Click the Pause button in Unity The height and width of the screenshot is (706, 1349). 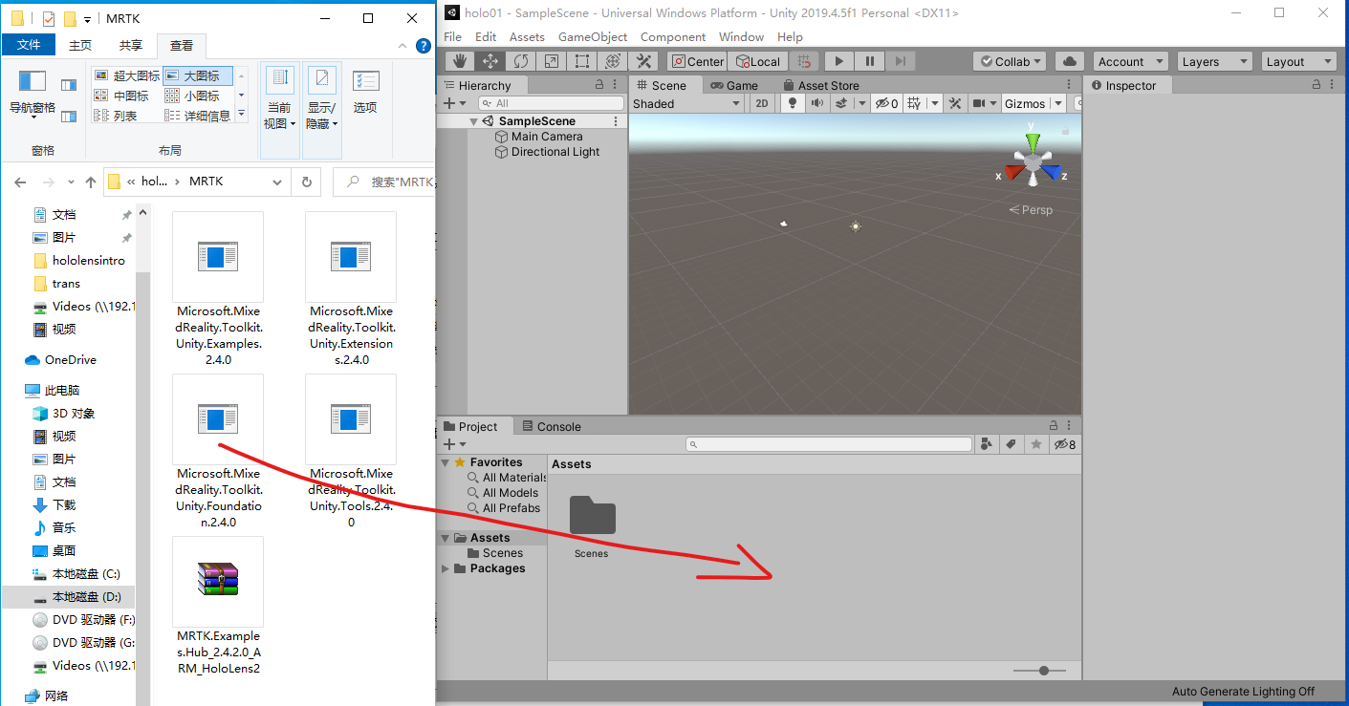(x=869, y=61)
